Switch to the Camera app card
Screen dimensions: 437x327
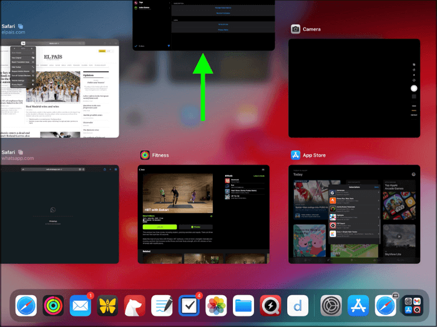tap(354, 87)
